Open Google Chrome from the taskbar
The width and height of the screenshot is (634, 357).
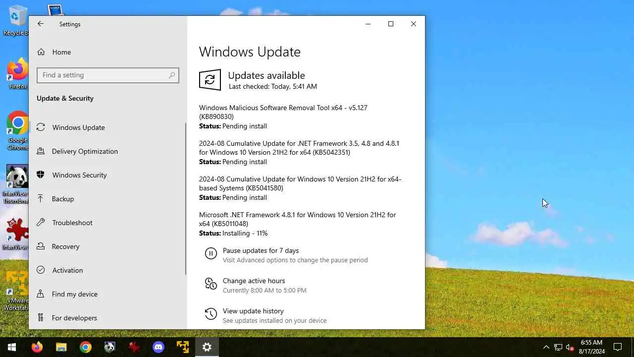85,347
